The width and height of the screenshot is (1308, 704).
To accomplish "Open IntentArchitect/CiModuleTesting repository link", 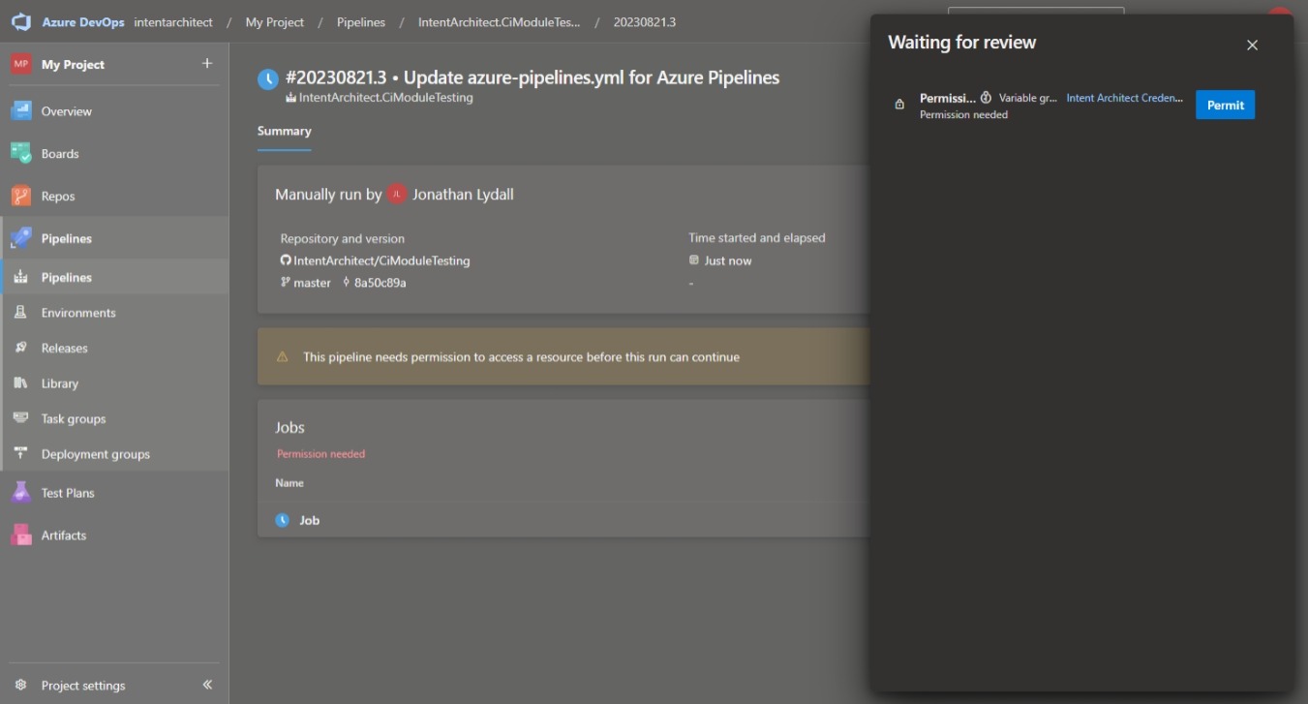I will click(x=382, y=260).
